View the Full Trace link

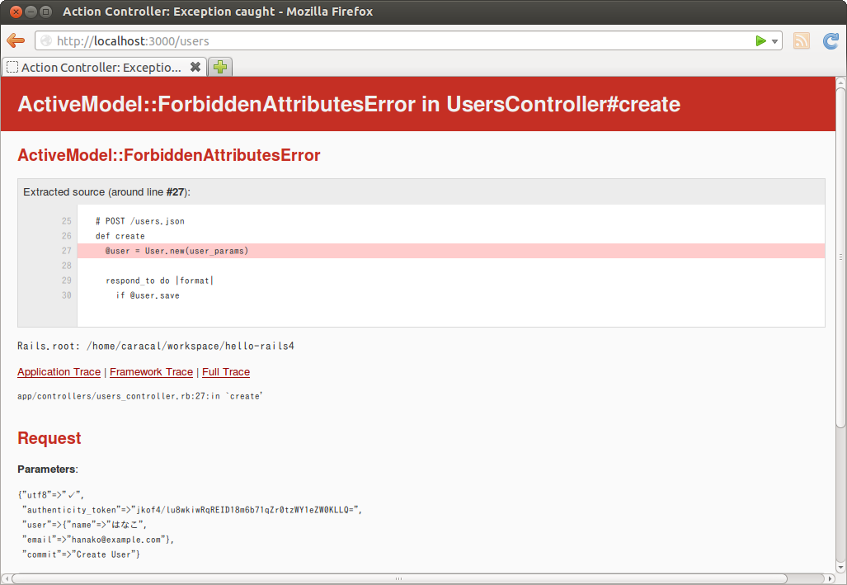pyautogui.click(x=225, y=372)
